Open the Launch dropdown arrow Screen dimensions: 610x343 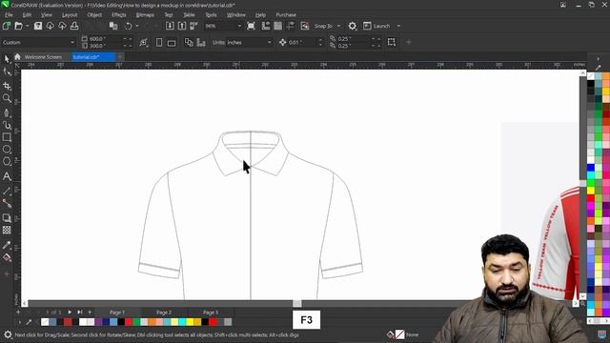[398, 26]
